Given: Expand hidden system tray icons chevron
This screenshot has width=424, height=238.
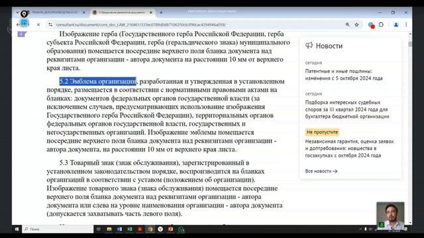Looking at the screenshot, I should (x=360, y=229).
